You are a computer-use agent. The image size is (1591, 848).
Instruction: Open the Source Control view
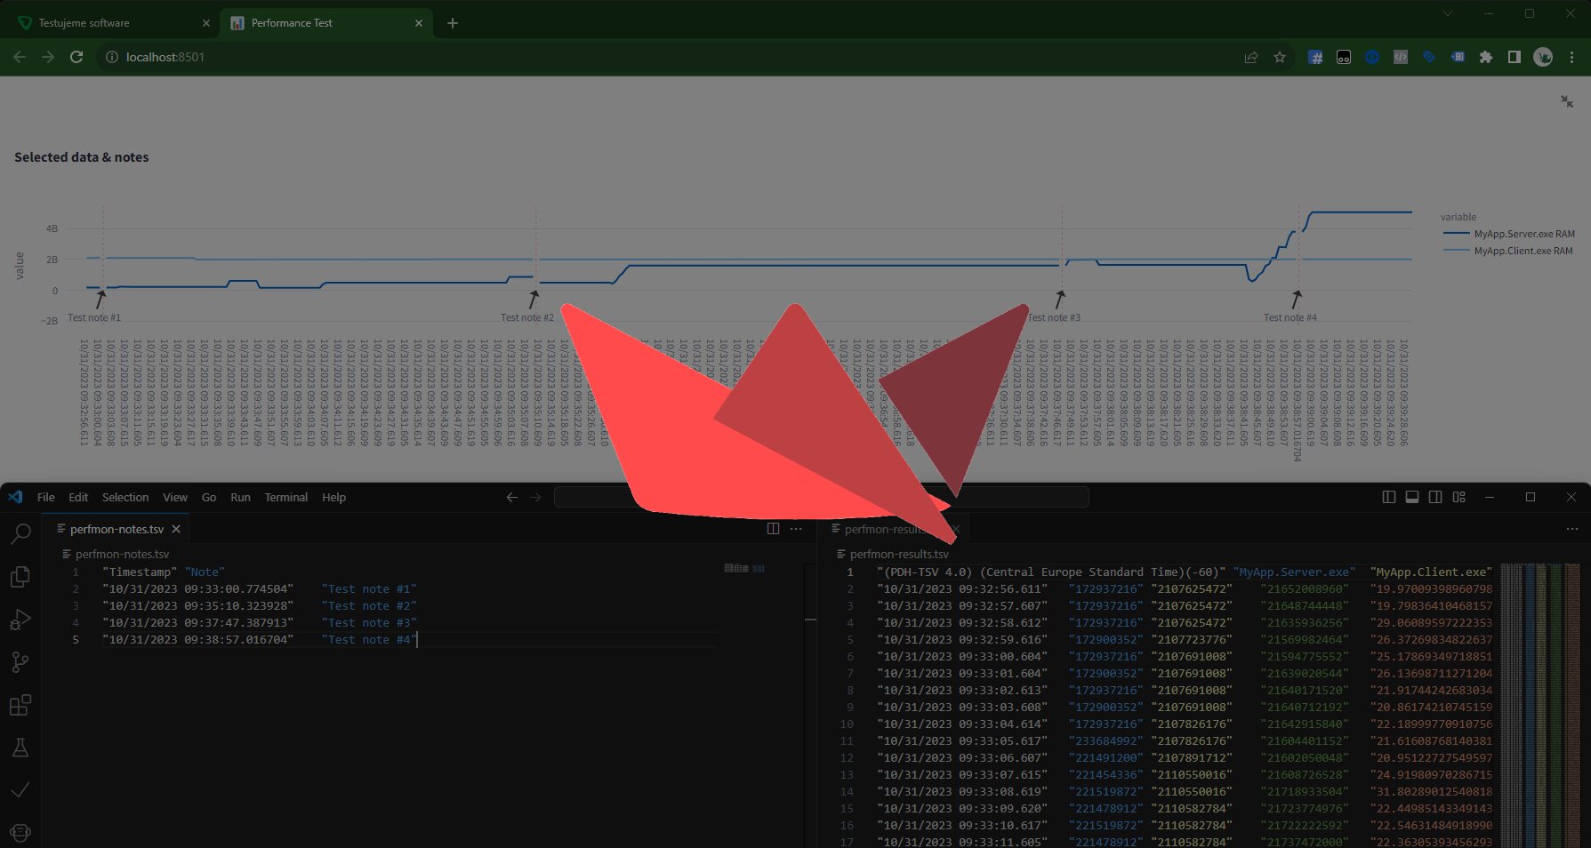[20, 662]
